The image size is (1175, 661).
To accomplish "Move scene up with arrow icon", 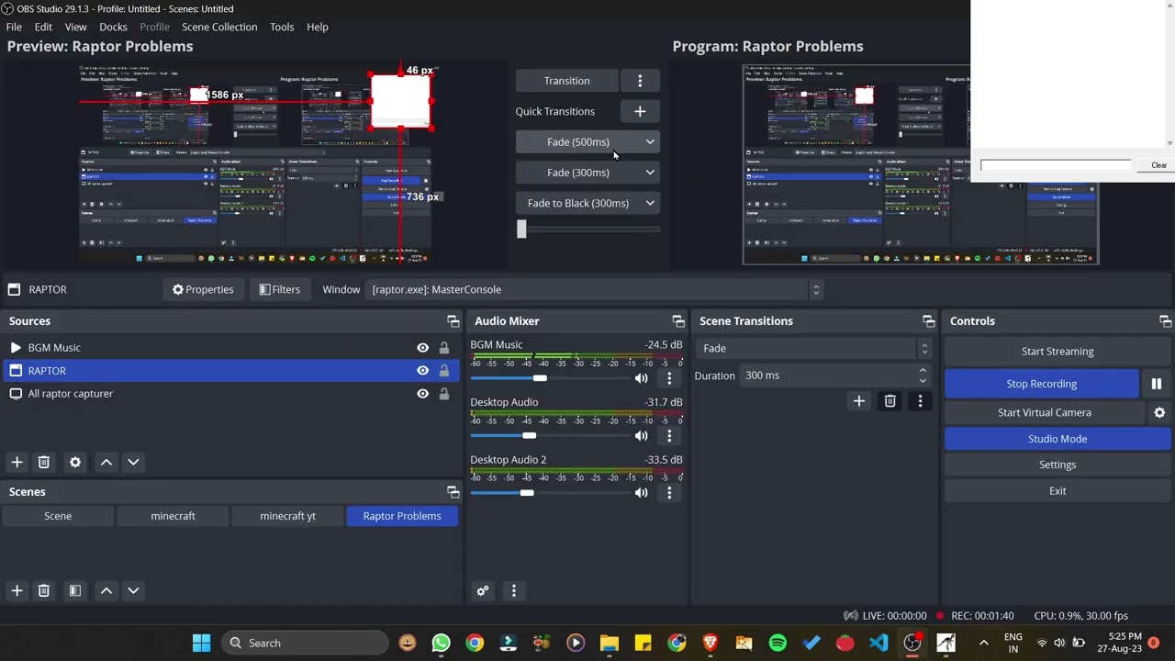I will [106, 591].
